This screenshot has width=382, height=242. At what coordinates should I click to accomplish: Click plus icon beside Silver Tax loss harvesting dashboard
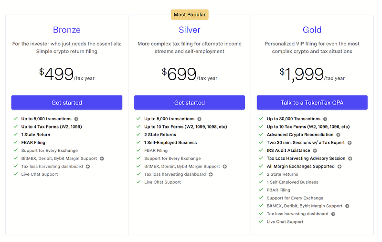(211, 174)
